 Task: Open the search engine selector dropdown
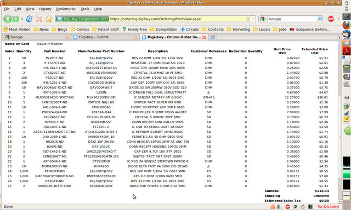[263, 19]
